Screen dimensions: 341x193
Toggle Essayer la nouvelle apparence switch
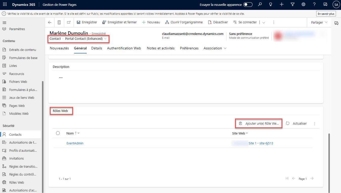(248, 5)
